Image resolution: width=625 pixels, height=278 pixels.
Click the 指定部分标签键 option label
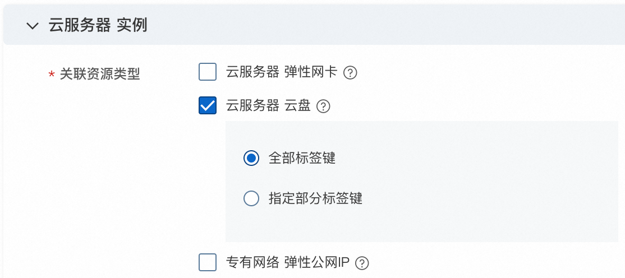[315, 198]
